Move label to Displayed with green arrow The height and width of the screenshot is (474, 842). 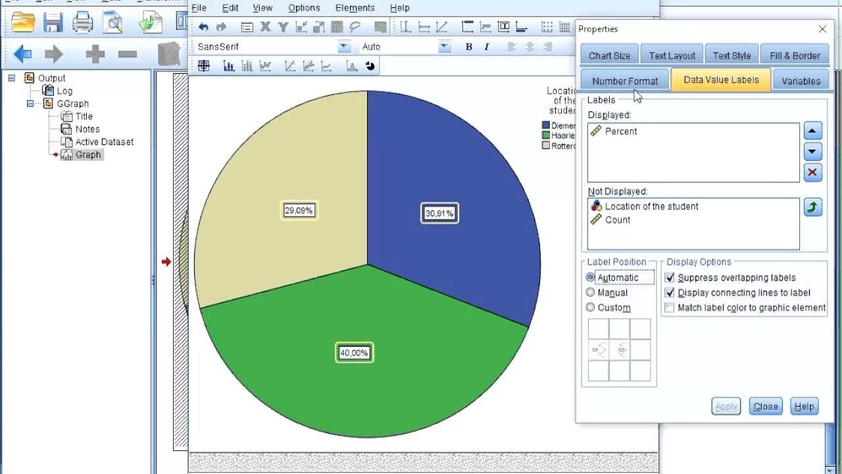pos(813,207)
